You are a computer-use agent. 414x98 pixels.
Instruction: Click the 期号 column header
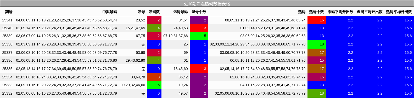pos(9,12)
